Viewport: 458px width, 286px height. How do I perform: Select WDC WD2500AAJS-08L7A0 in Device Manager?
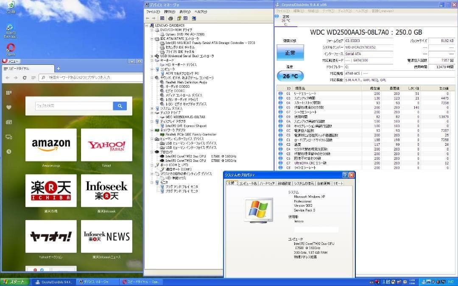[185, 117]
